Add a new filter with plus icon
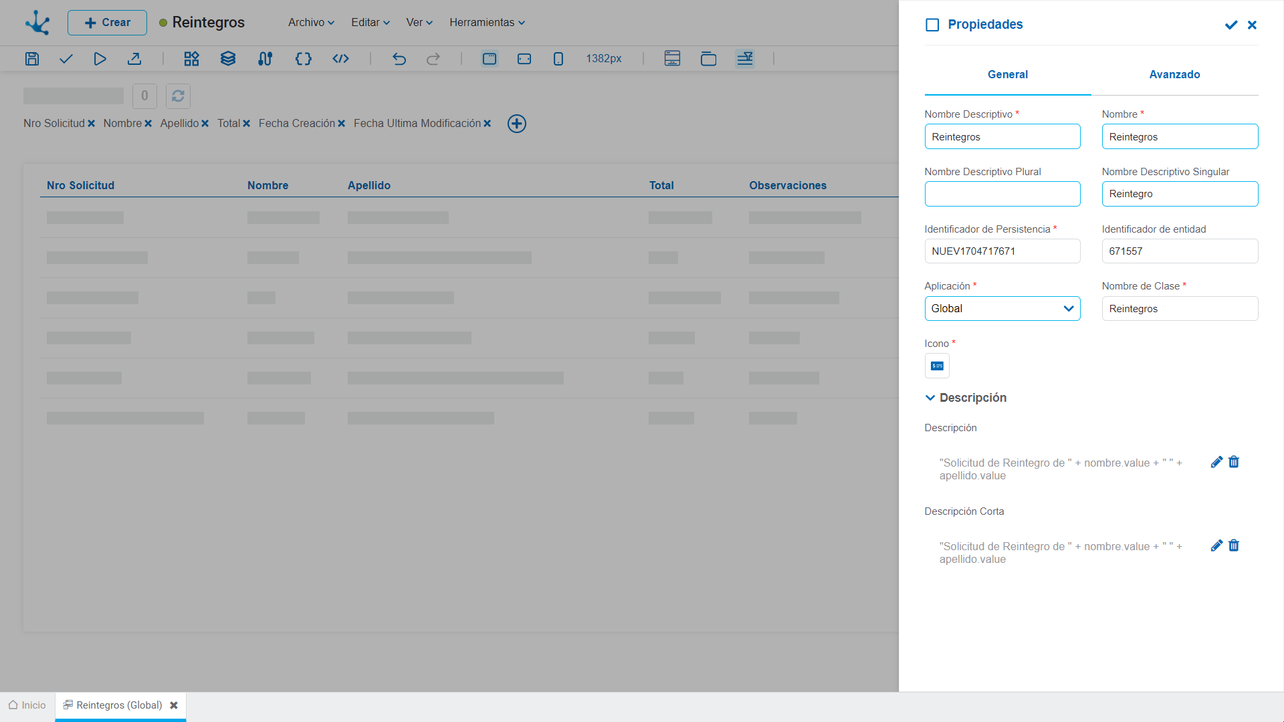Image resolution: width=1284 pixels, height=722 pixels. tap(517, 124)
